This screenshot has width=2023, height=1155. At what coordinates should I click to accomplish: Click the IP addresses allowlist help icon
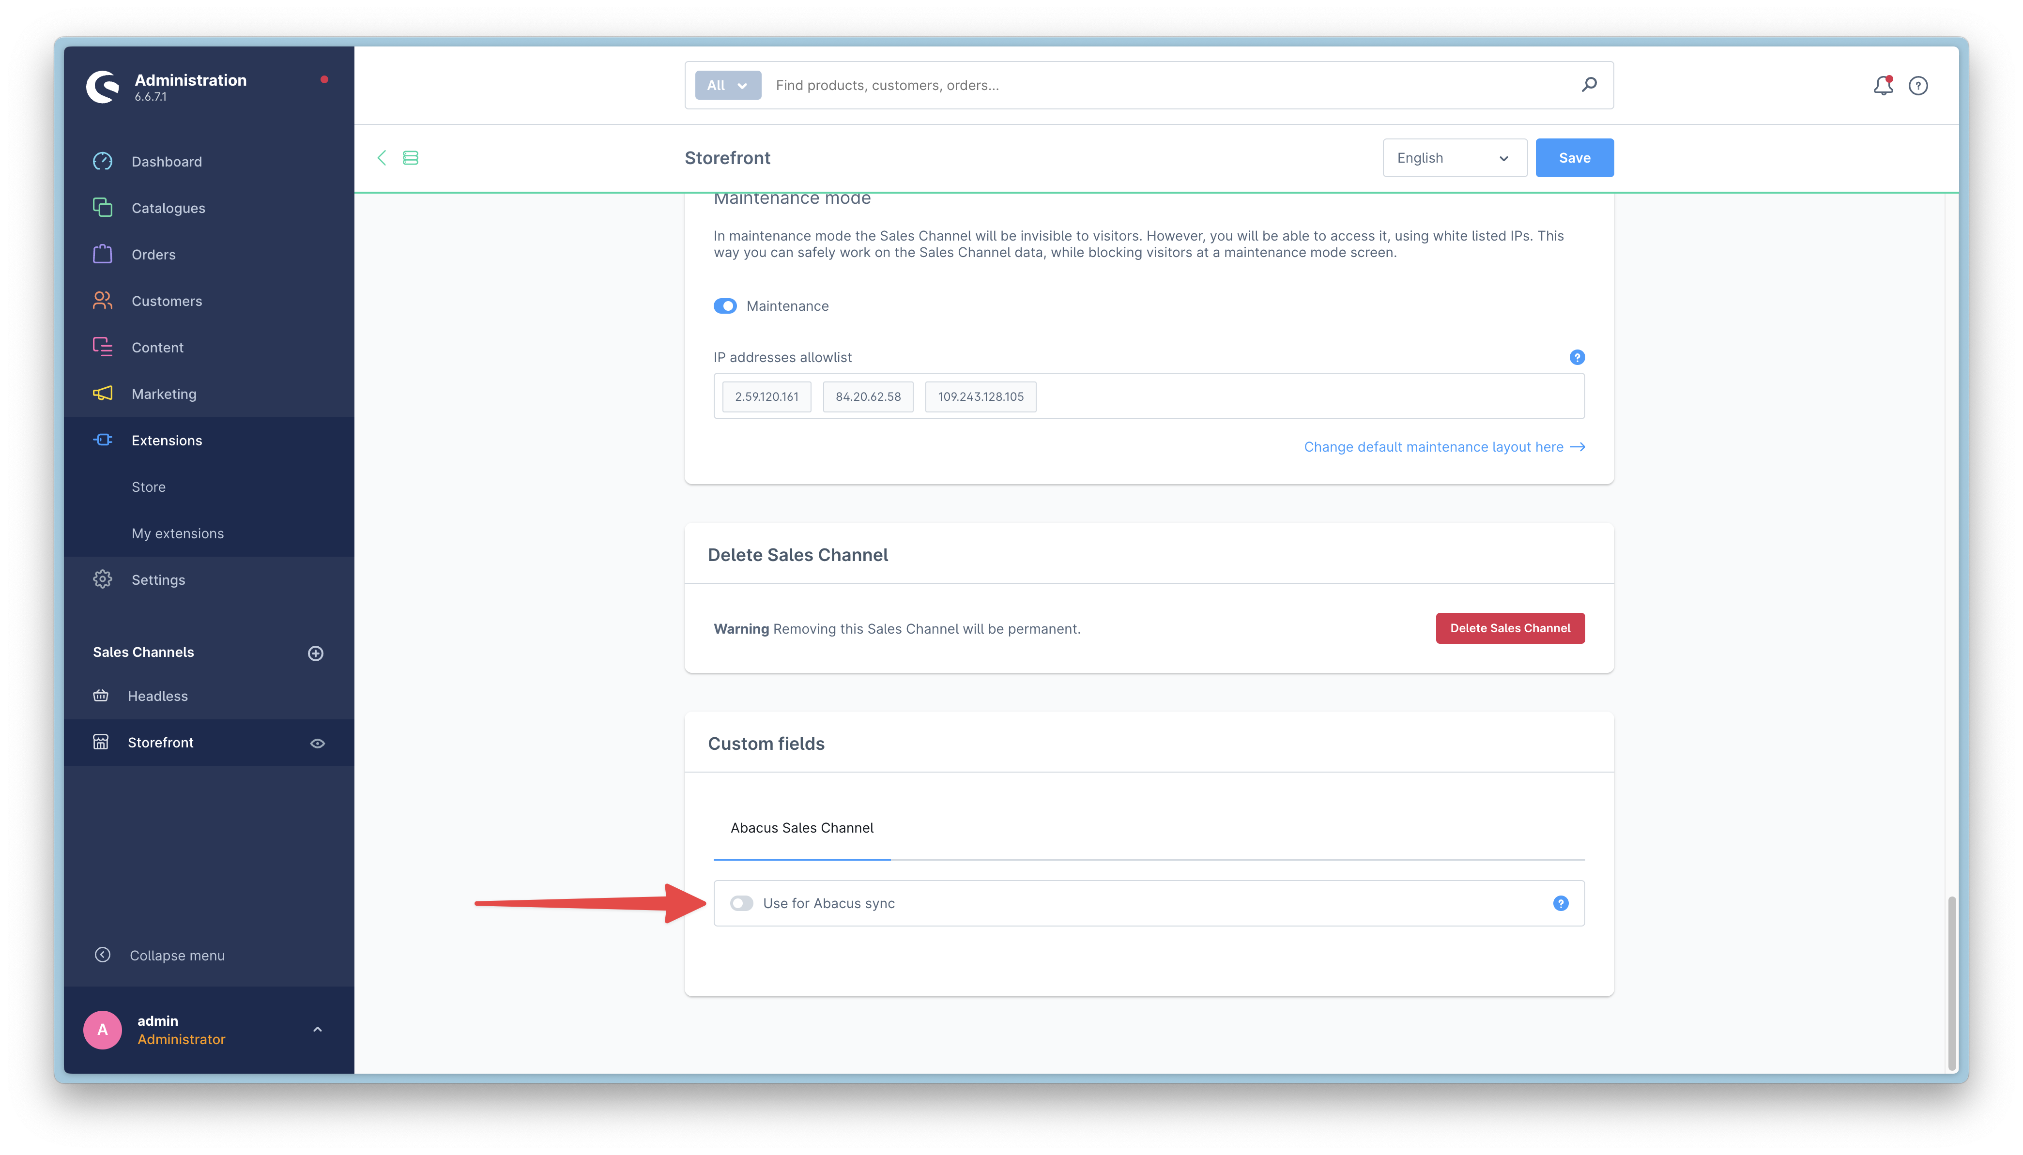1577,357
